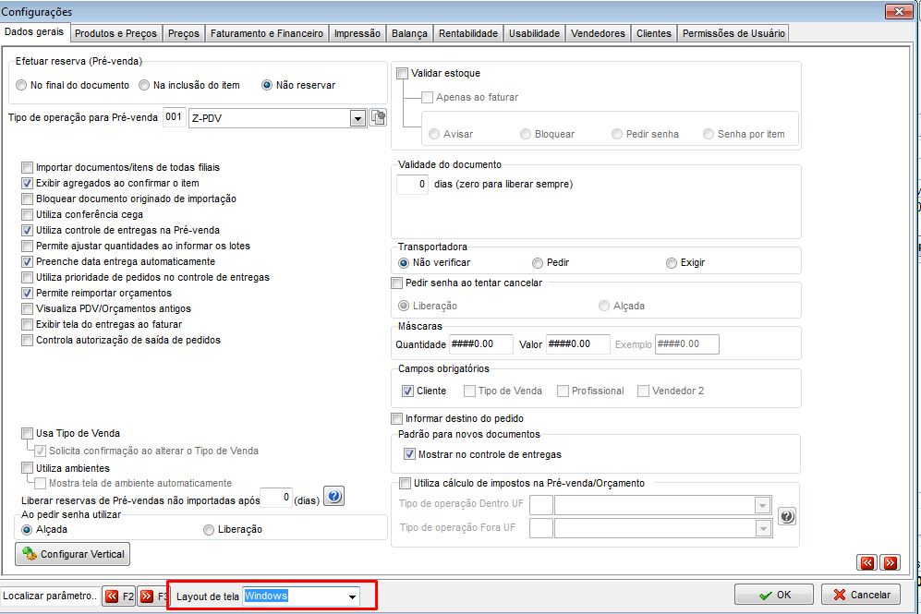Click help icon beside Tipo de operação UF fields
This screenshot has width=921, height=614.
click(x=787, y=516)
